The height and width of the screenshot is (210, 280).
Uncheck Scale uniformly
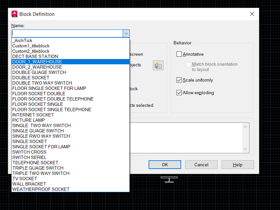point(179,80)
